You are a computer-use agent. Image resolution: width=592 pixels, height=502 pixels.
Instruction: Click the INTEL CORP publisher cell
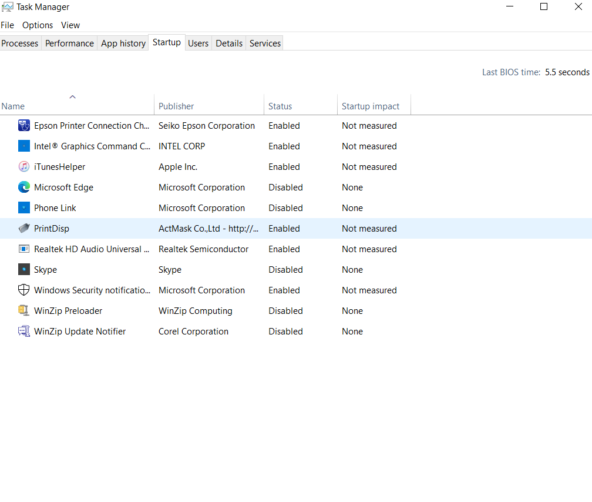(181, 146)
